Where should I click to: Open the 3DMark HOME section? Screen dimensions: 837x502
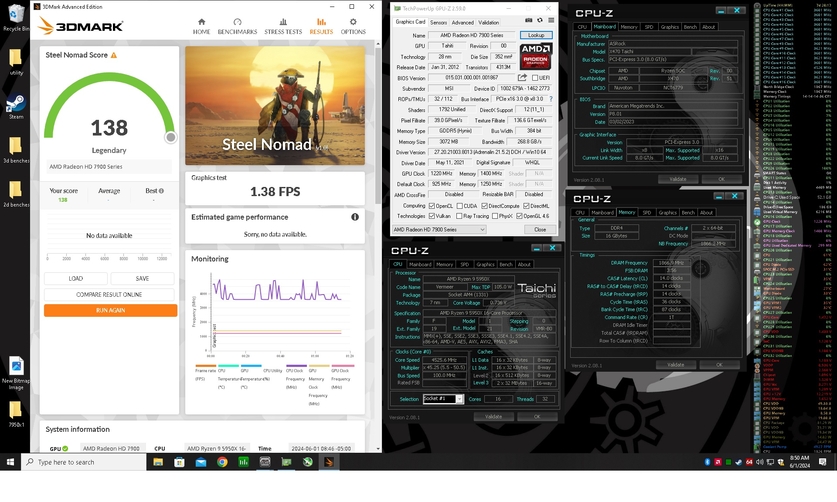pos(201,27)
